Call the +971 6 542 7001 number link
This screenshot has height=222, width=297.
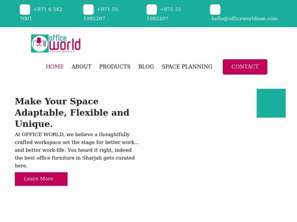(x=41, y=14)
